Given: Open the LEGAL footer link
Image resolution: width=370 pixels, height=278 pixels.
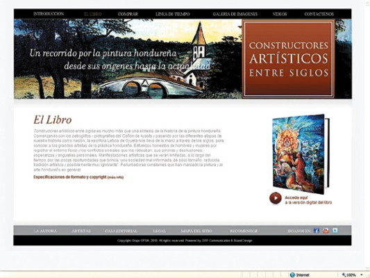Looking at the screenshot, I should click(x=159, y=231).
